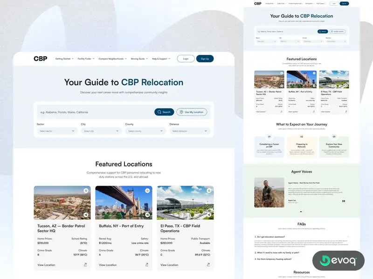This screenshot has width=373, height=279.
Task: Click 'Explore Your New Community' step card
Action: tap(334, 147)
